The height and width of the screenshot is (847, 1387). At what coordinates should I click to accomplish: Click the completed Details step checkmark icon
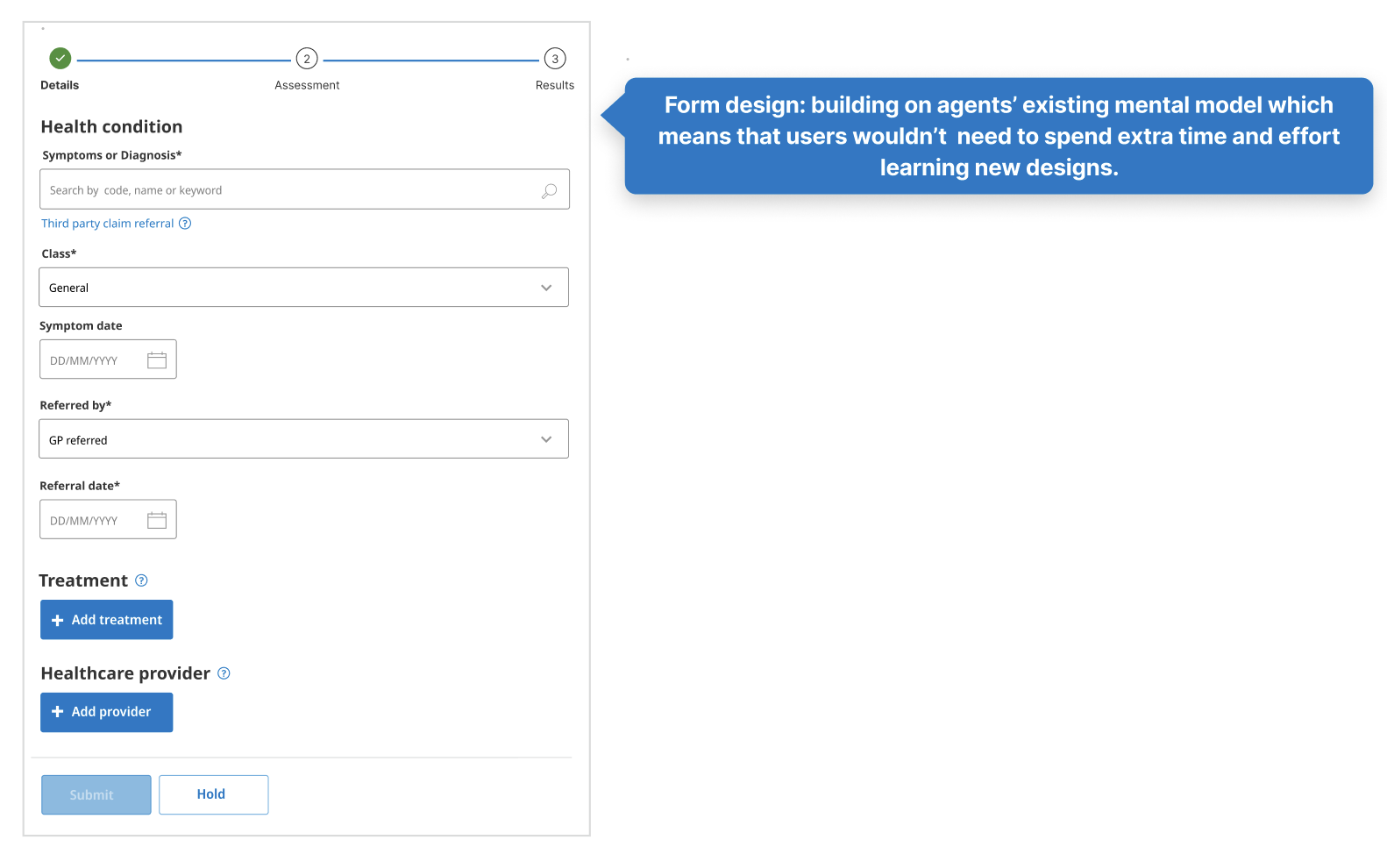click(x=60, y=59)
